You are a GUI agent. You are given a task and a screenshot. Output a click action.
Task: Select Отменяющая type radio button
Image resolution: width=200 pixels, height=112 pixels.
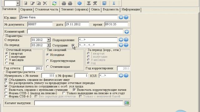pos(47,67)
